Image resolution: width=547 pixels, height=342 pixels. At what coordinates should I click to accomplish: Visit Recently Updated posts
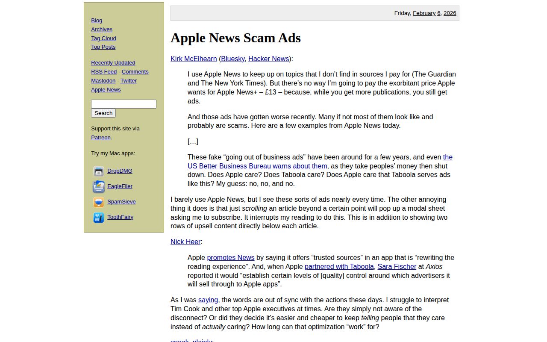(x=113, y=62)
